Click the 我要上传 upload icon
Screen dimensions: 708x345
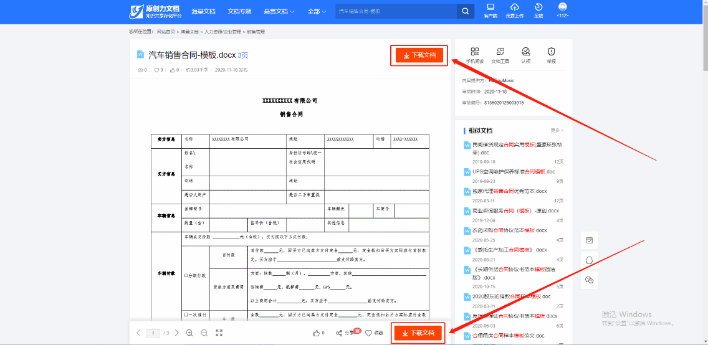[x=514, y=11]
